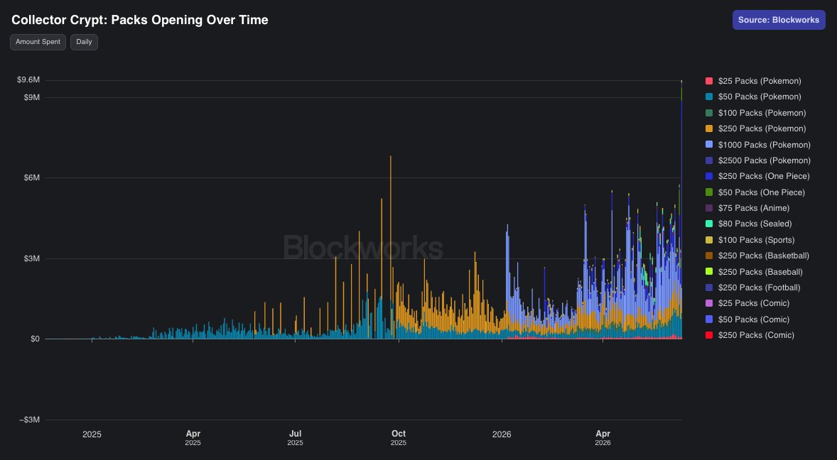Image resolution: width=837 pixels, height=460 pixels.
Task: Click the Jul 2025 x-axis label
Action: coord(295,437)
